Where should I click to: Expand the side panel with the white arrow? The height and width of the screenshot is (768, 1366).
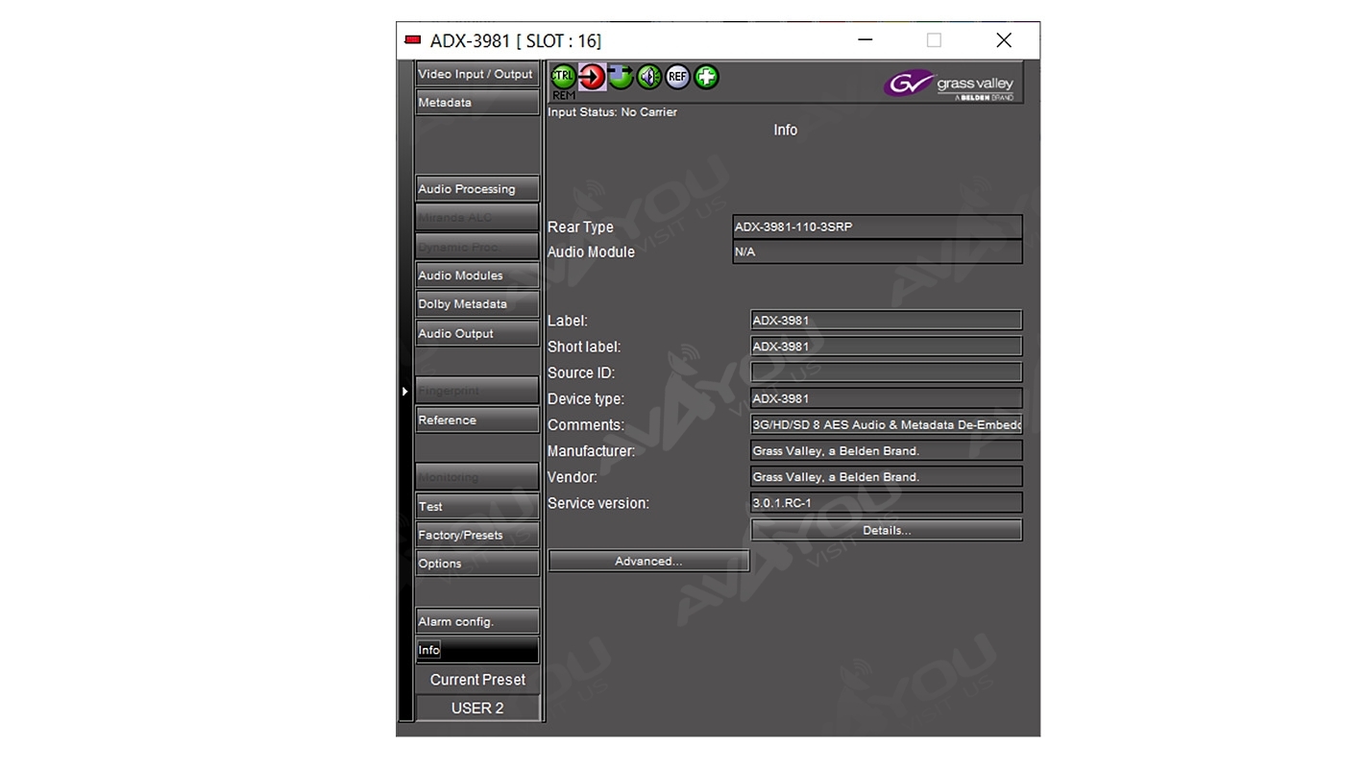coord(404,392)
